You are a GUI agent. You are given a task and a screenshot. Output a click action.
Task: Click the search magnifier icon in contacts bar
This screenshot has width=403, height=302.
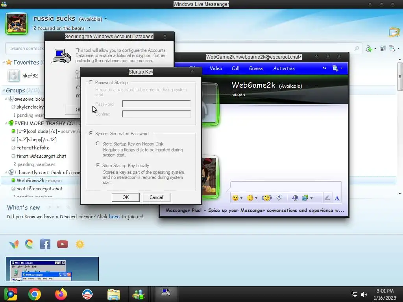357,48
